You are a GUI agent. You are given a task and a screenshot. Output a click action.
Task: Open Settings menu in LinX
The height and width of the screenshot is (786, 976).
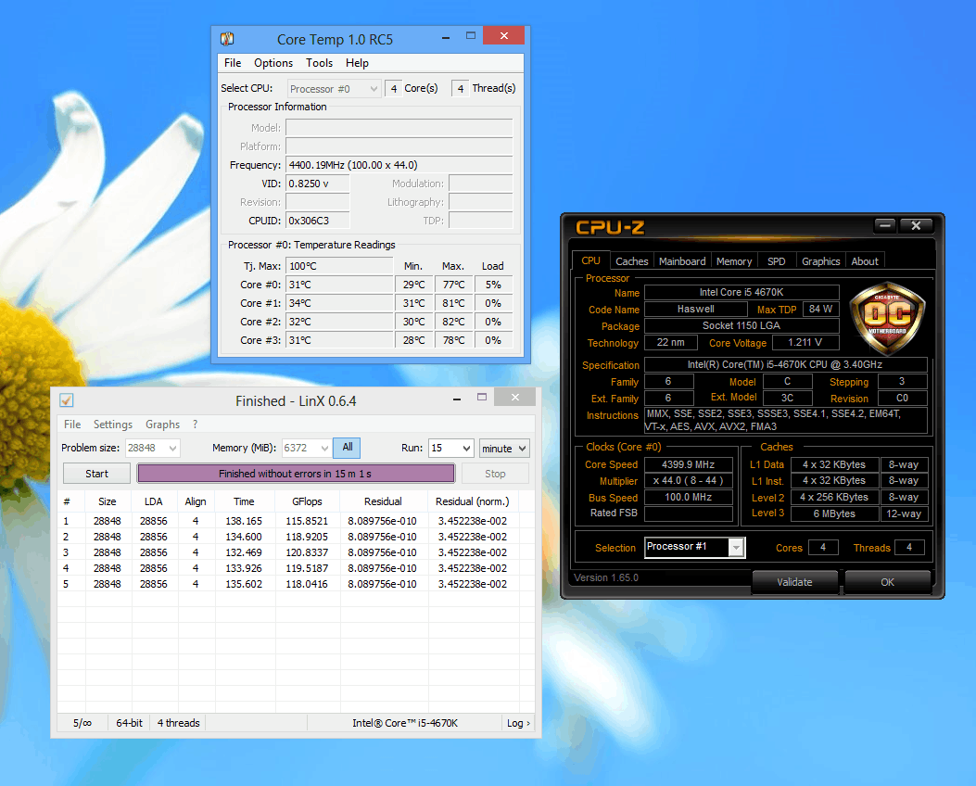click(113, 425)
